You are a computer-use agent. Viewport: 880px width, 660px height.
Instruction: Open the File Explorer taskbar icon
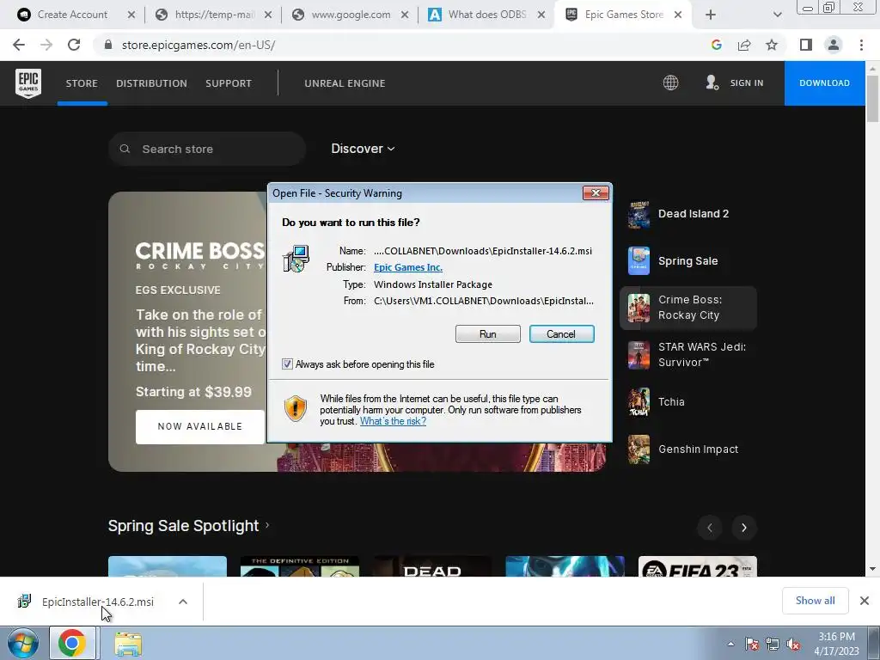click(128, 645)
